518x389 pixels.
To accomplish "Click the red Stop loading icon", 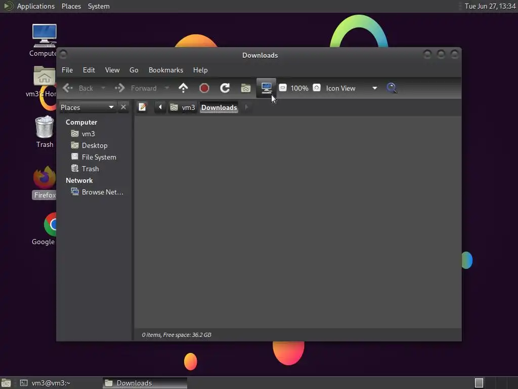I will [x=204, y=88].
